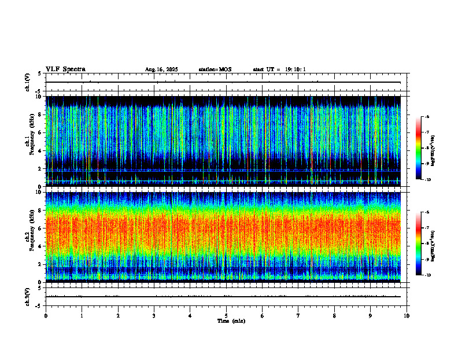Click the "Time (min)" x-axis label

[x=231, y=321]
